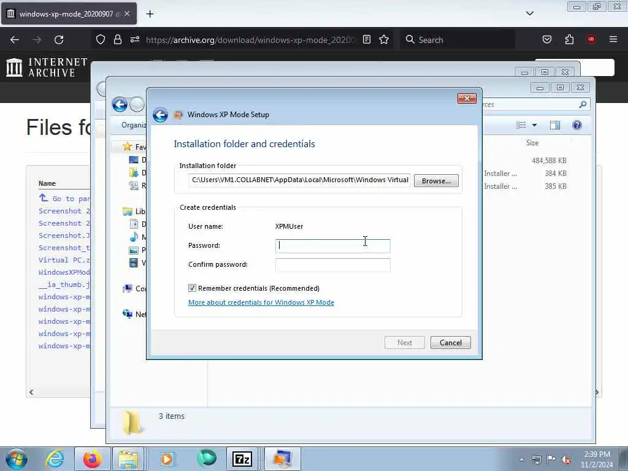Click the muted volume tray icon
The image size is (628, 471).
click(x=566, y=460)
